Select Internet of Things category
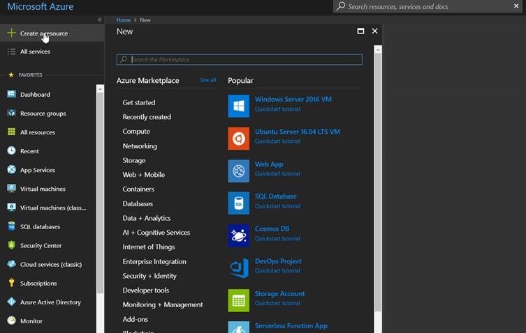Screen dimensions: 526x333 [x=149, y=247]
